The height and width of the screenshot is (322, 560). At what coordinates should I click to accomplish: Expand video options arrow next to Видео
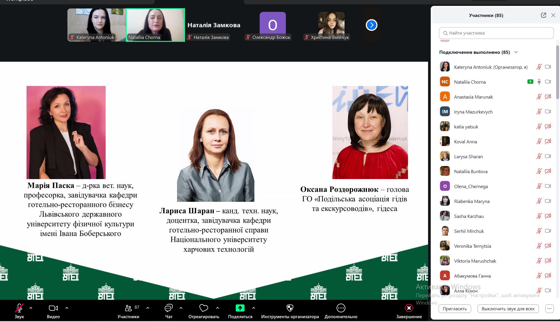[x=67, y=308]
